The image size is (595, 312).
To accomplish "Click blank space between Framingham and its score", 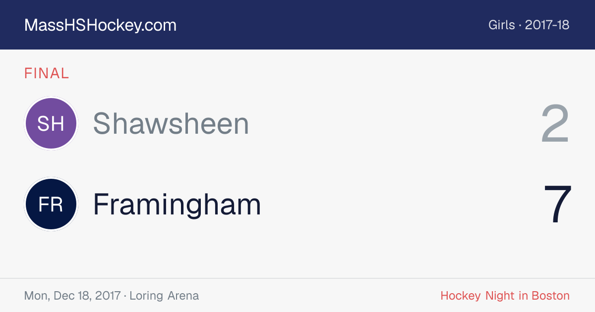I will pyautogui.click(x=402, y=204).
